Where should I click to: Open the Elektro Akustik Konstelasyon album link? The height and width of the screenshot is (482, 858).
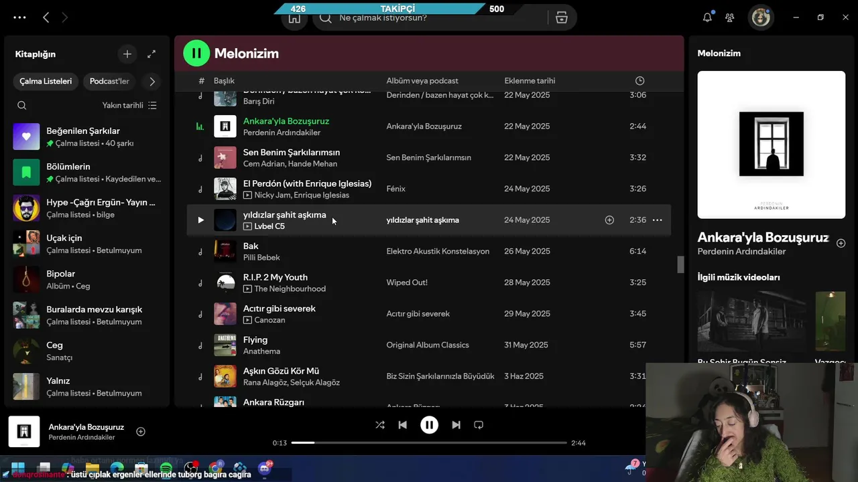(438, 251)
